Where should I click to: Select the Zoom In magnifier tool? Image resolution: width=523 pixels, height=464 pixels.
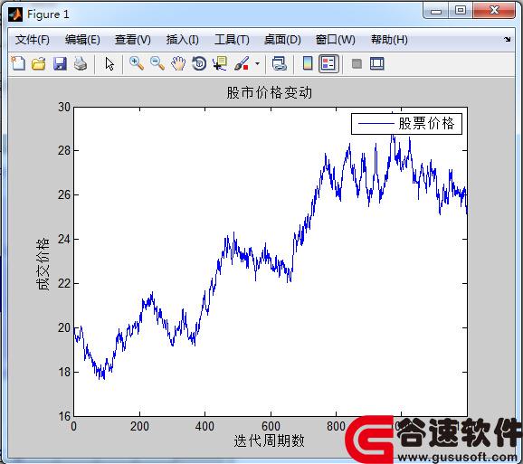tap(137, 63)
